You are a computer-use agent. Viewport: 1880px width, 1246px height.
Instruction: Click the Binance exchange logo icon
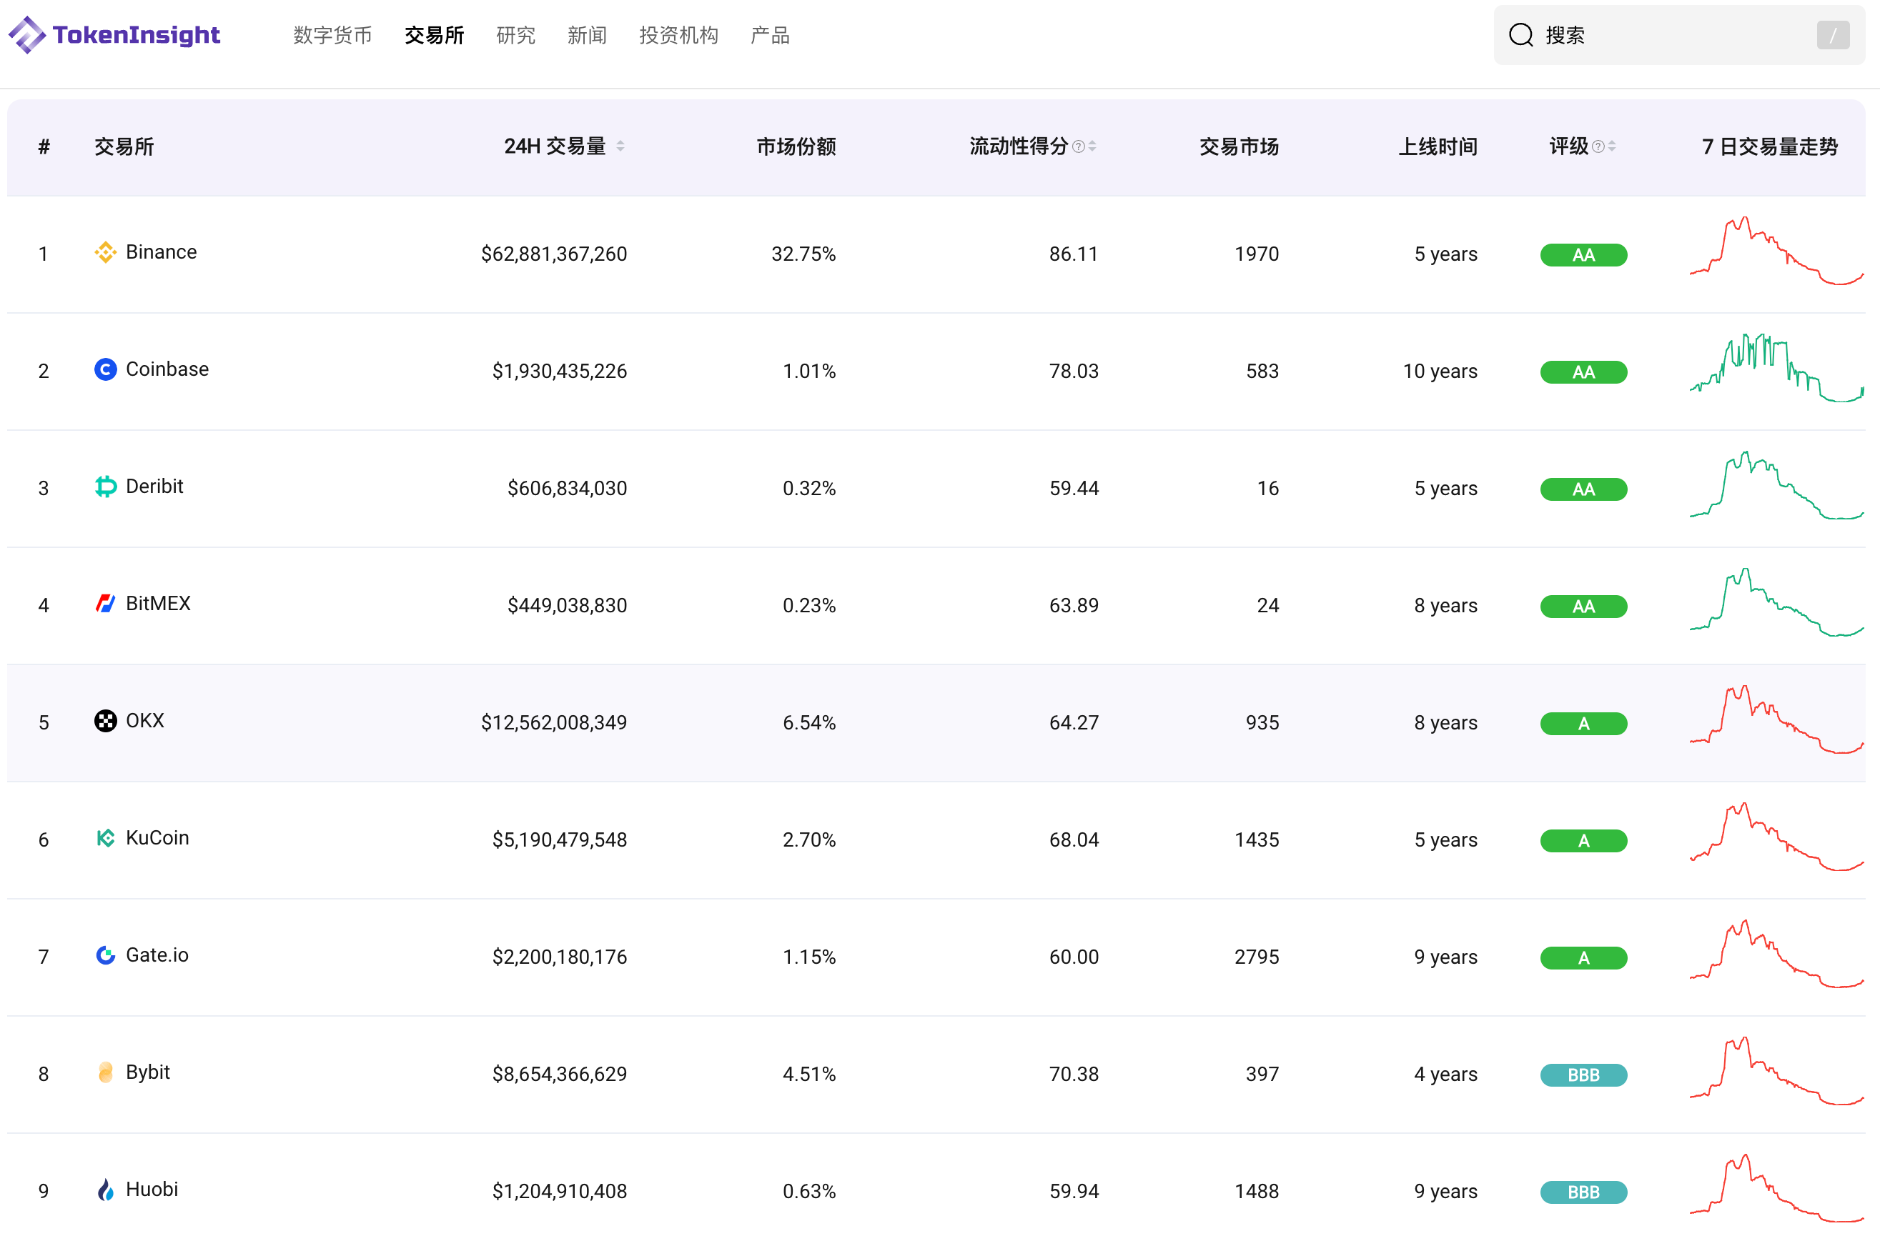pyautogui.click(x=105, y=253)
